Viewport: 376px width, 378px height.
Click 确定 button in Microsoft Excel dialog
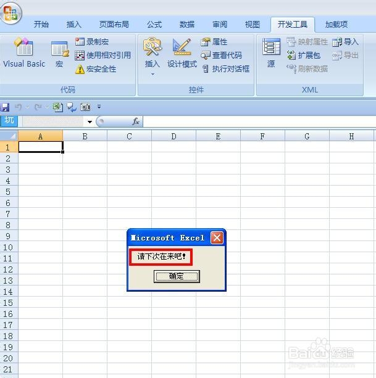click(177, 276)
